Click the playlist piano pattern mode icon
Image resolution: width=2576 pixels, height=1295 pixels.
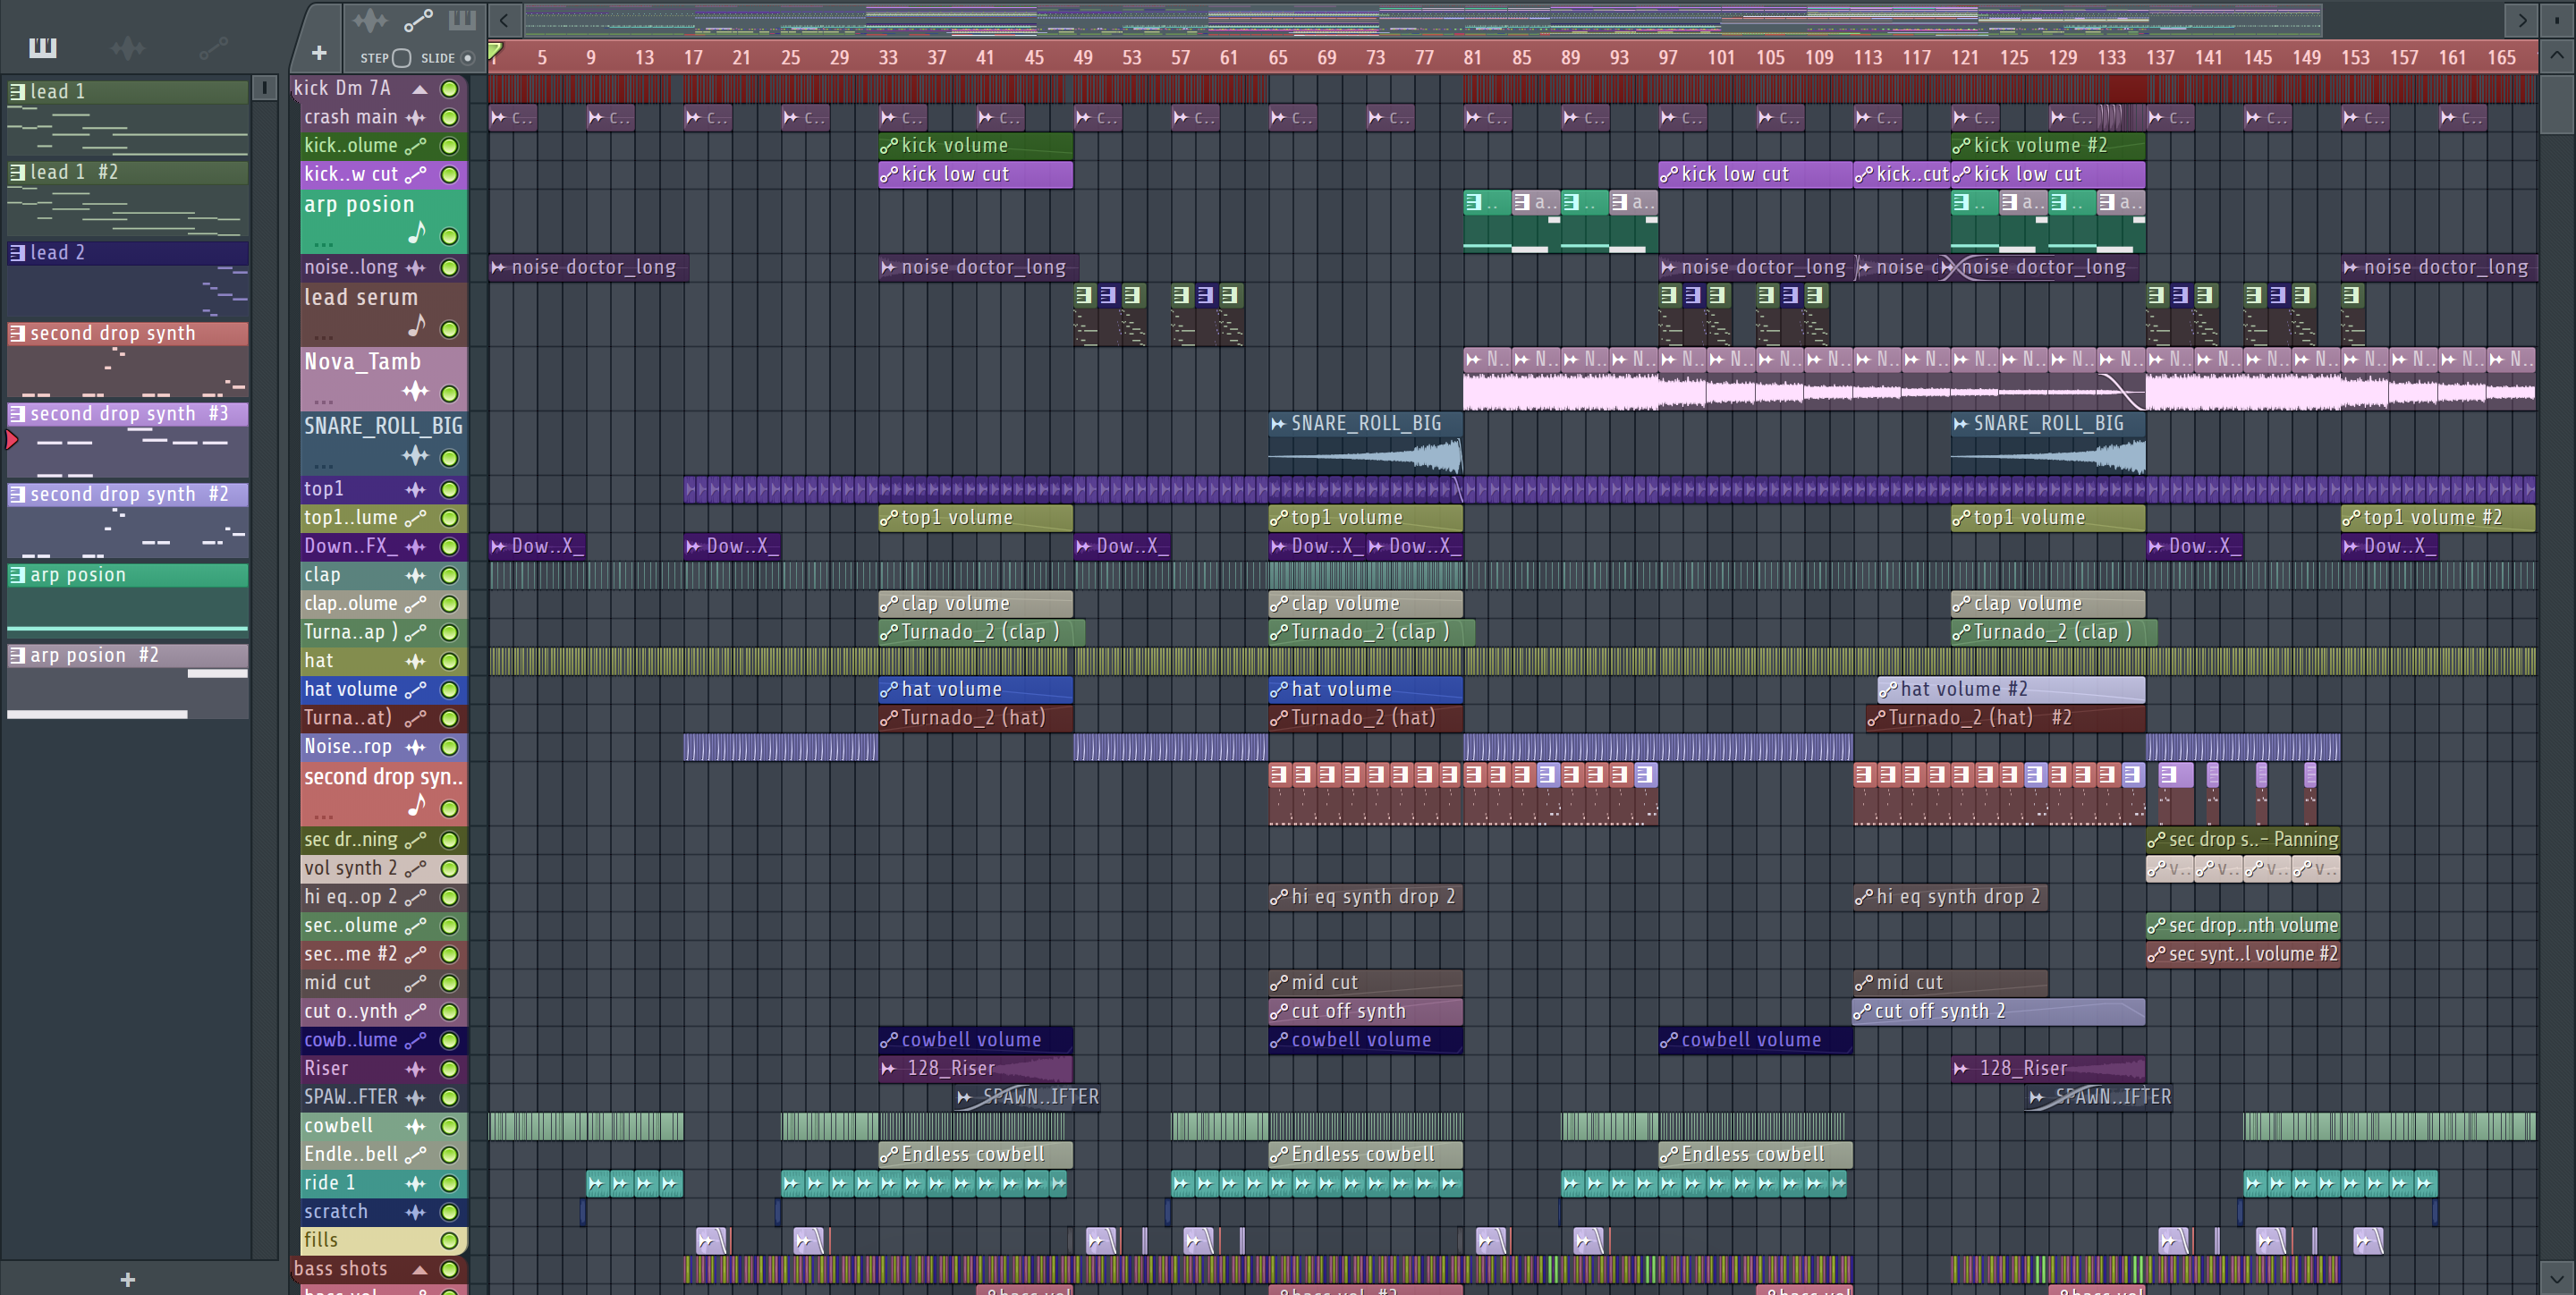pos(462,20)
